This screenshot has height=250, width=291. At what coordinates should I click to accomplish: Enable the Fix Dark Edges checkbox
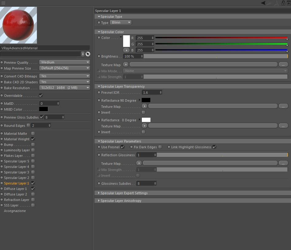[x=160, y=147]
